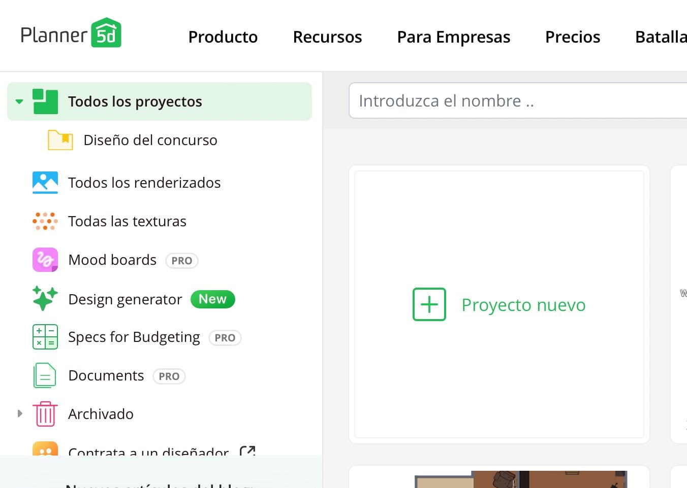
Task: Click the New badge on Design generator
Action: 212,299
